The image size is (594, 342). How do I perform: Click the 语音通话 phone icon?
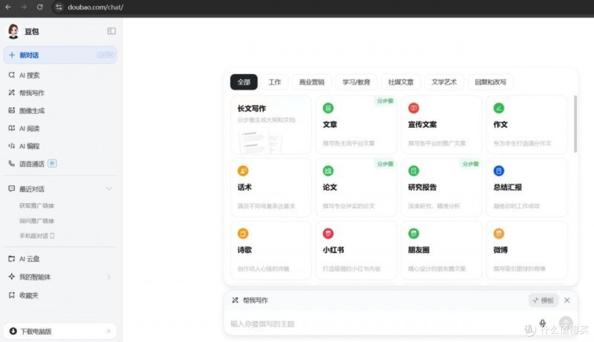(x=12, y=163)
